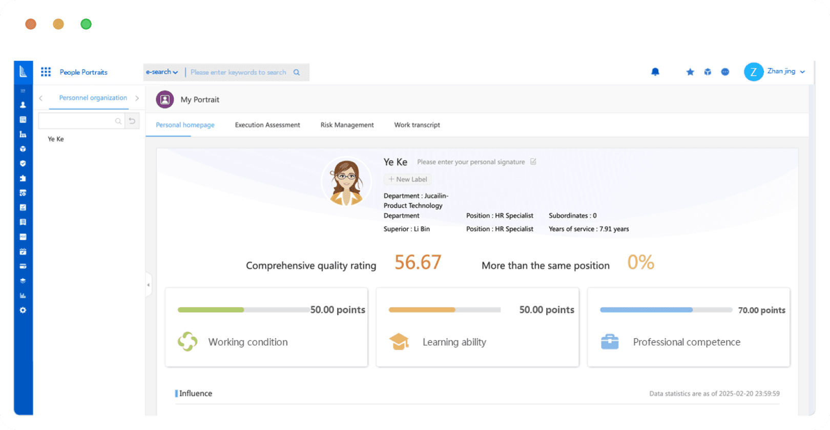Click 'Superior : Li Bin' text

pyautogui.click(x=407, y=229)
